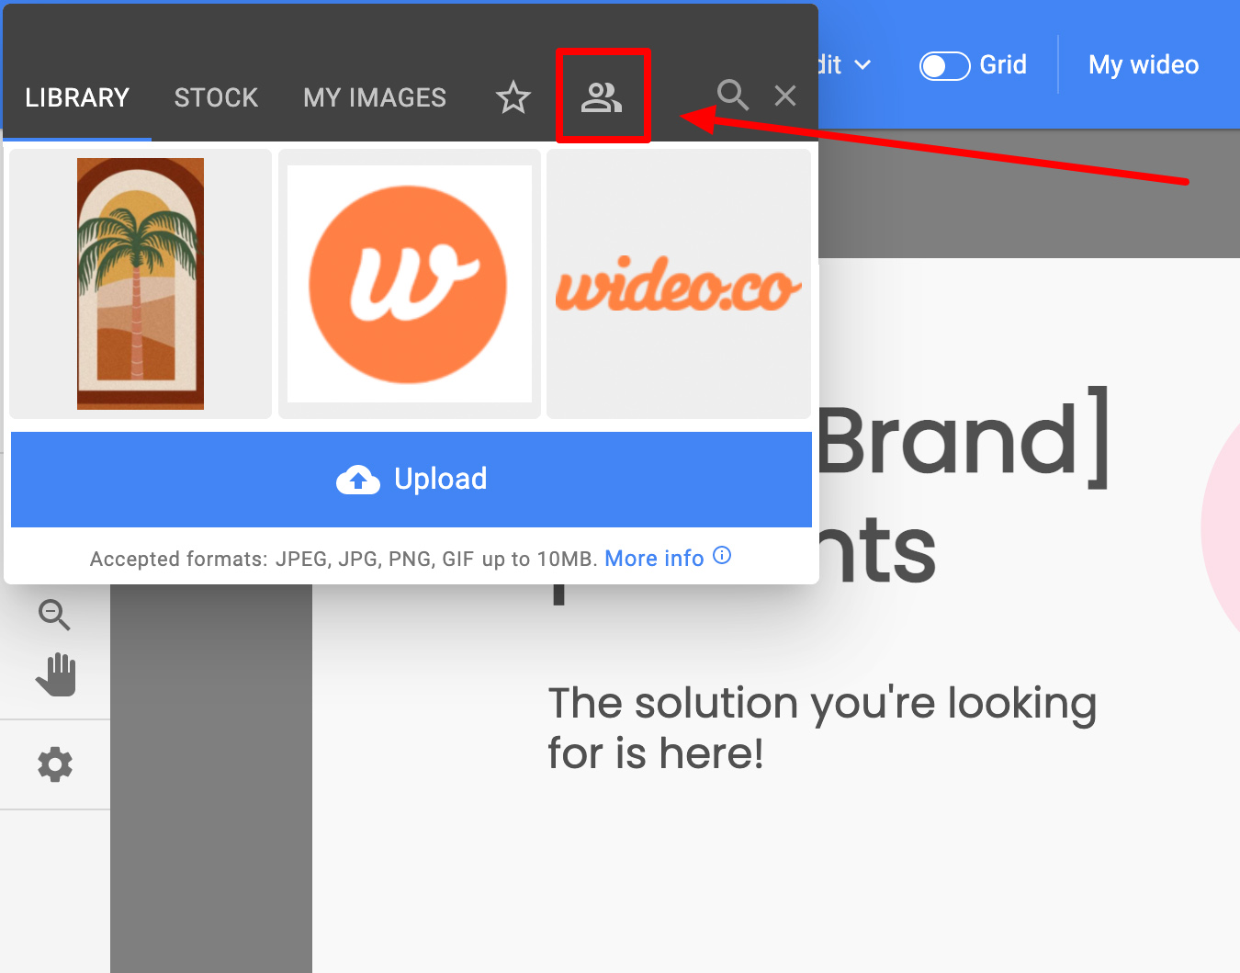Toggle the Grid switch
The width and height of the screenshot is (1240, 973).
click(x=945, y=66)
